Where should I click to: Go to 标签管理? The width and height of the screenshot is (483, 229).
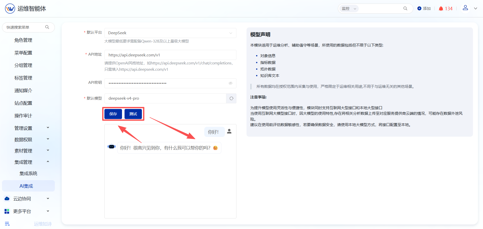coord(23,78)
